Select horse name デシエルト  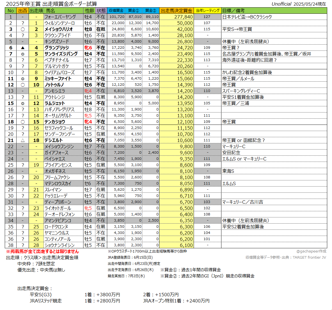pos(54,140)
